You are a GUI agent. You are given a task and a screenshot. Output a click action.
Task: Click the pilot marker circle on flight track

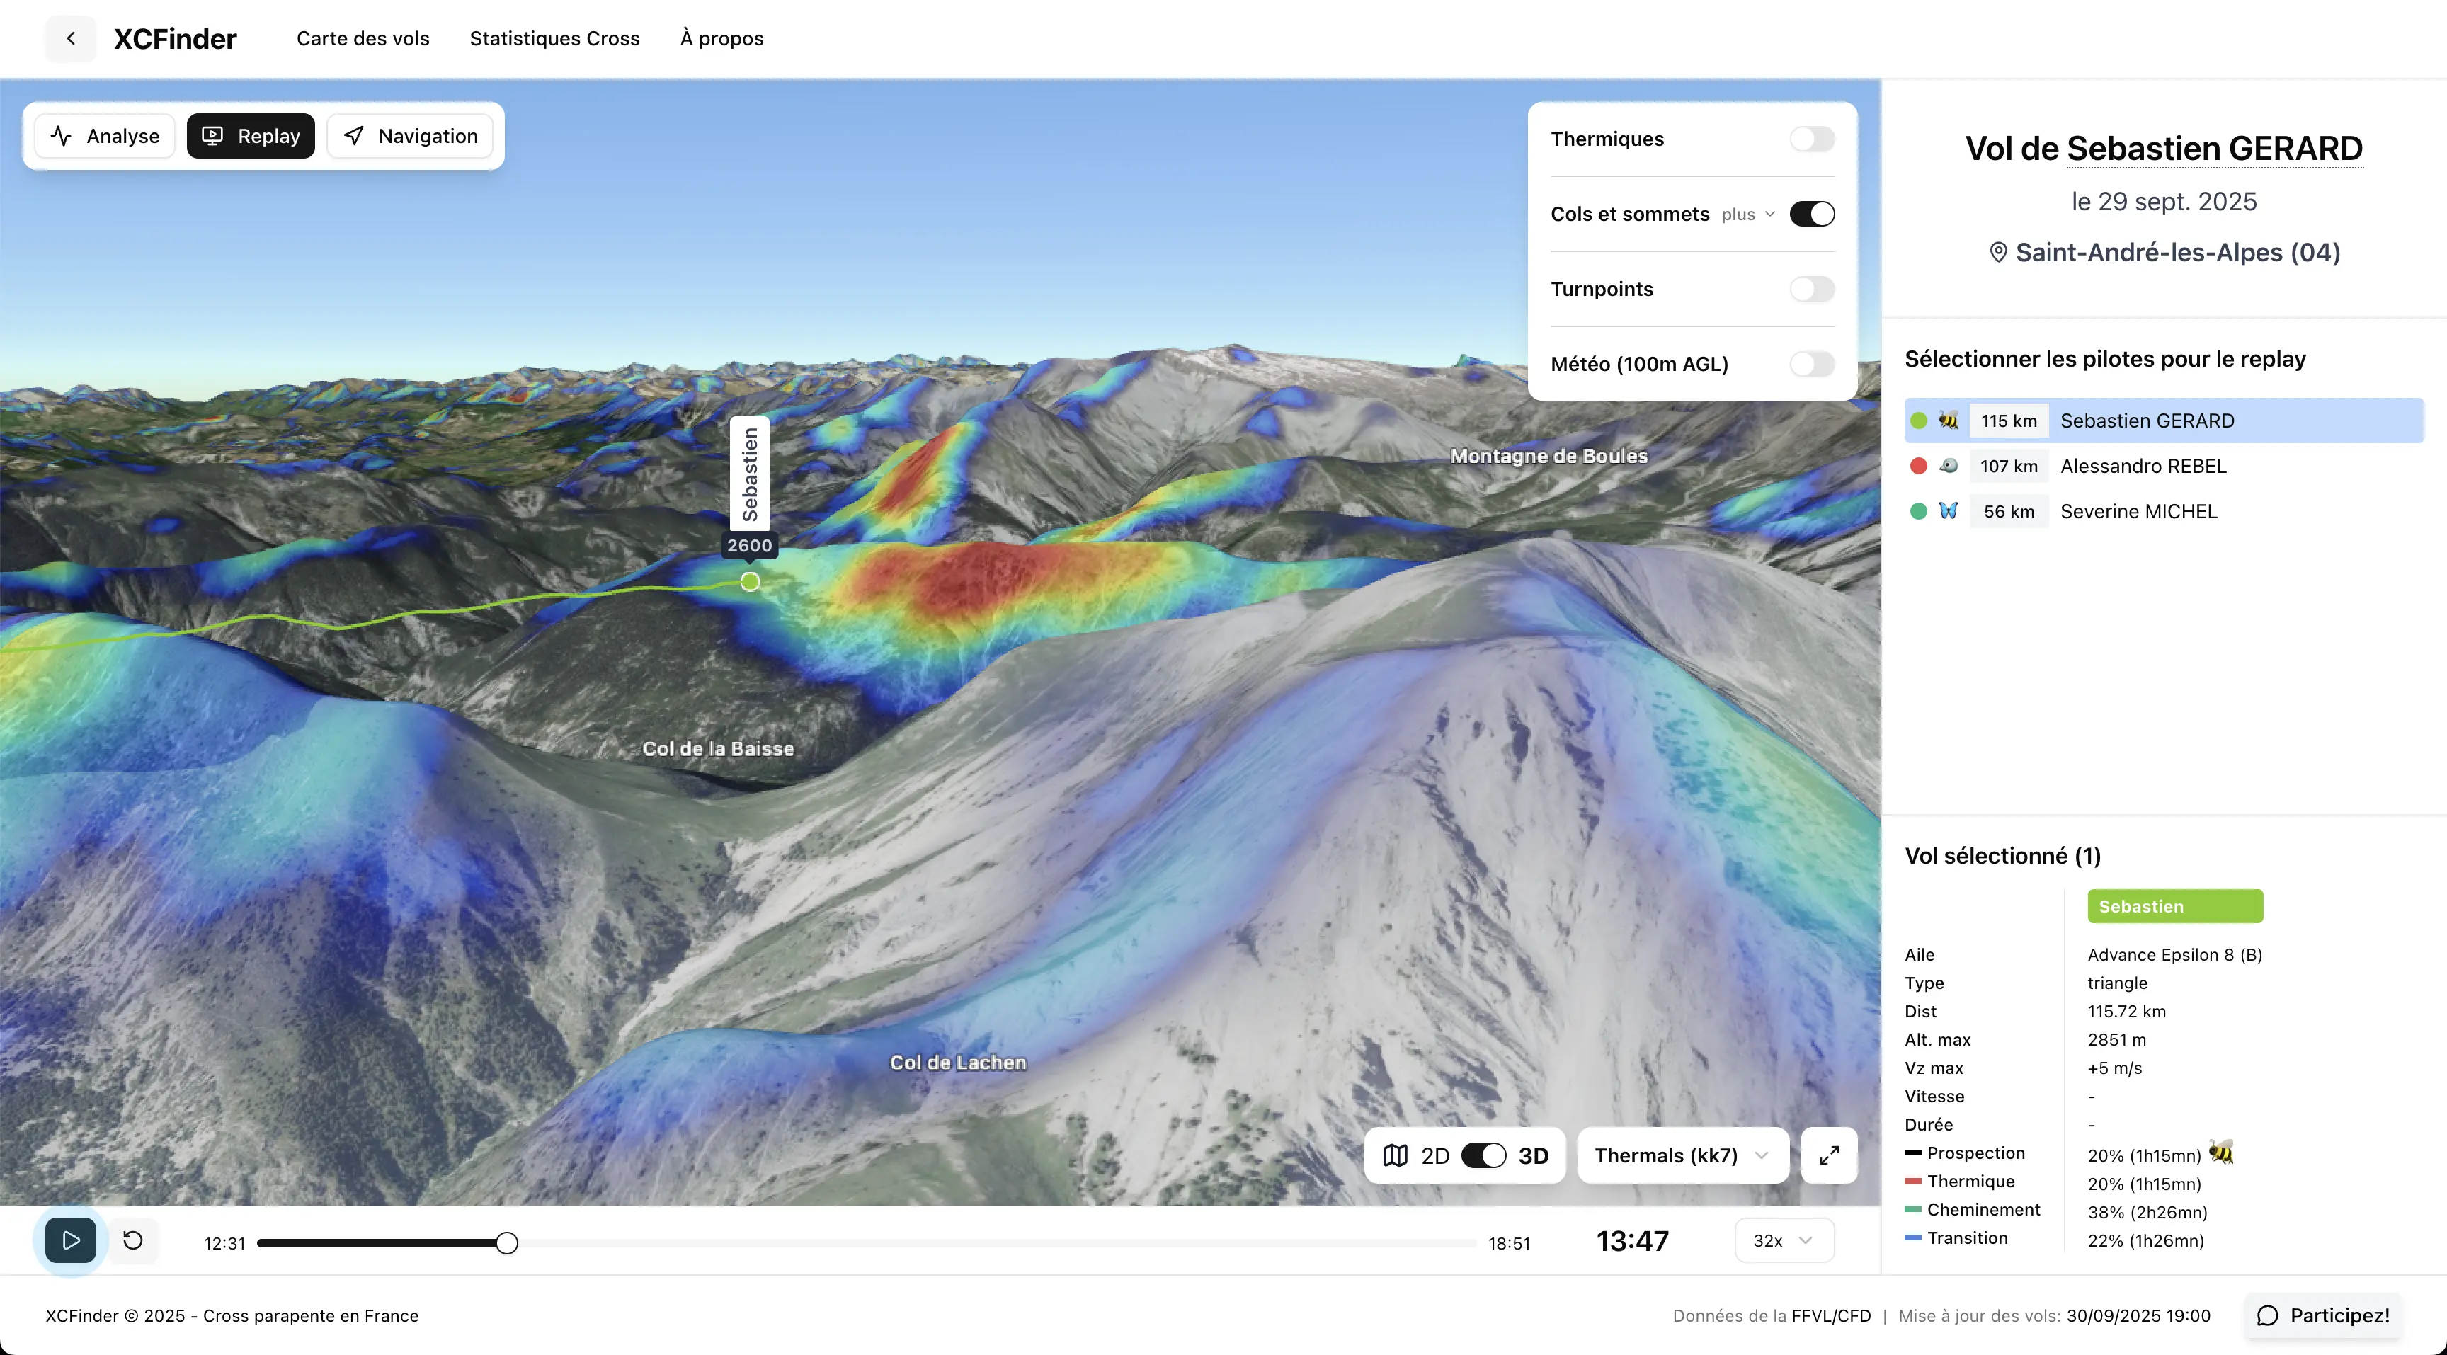[x=750, y=582]
